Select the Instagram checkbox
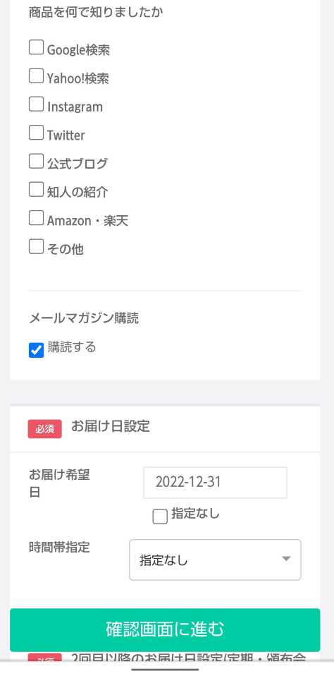 pyautogui.click(x=36, y=104)
